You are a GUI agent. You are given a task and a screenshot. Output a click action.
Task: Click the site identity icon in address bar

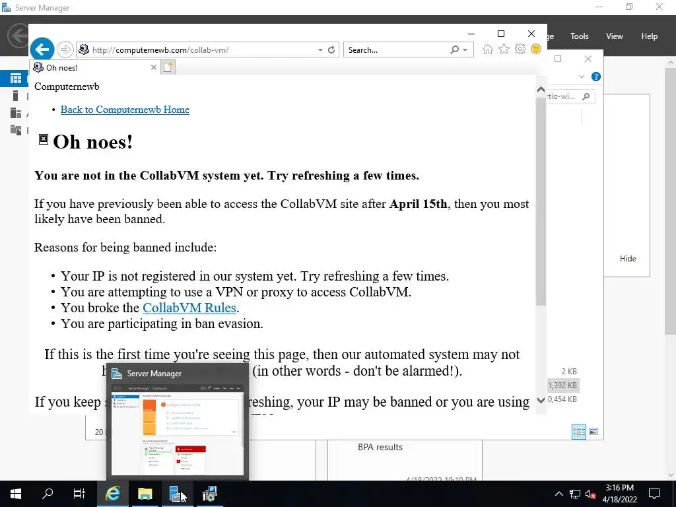point(84,50)
